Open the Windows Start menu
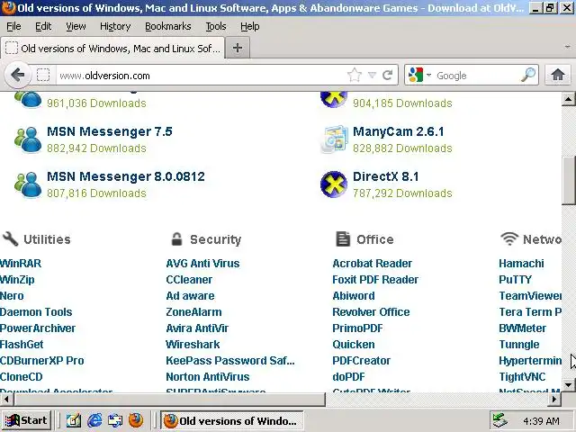This screenshot has width=576, height=432. 26,420
